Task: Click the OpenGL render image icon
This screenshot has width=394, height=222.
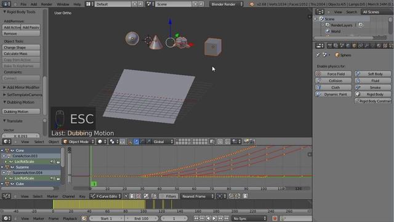Action: [x=246, y=141]
